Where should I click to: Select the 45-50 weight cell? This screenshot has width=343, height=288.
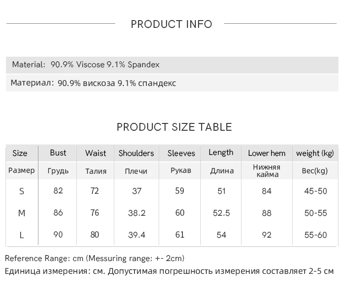(316, 191)
